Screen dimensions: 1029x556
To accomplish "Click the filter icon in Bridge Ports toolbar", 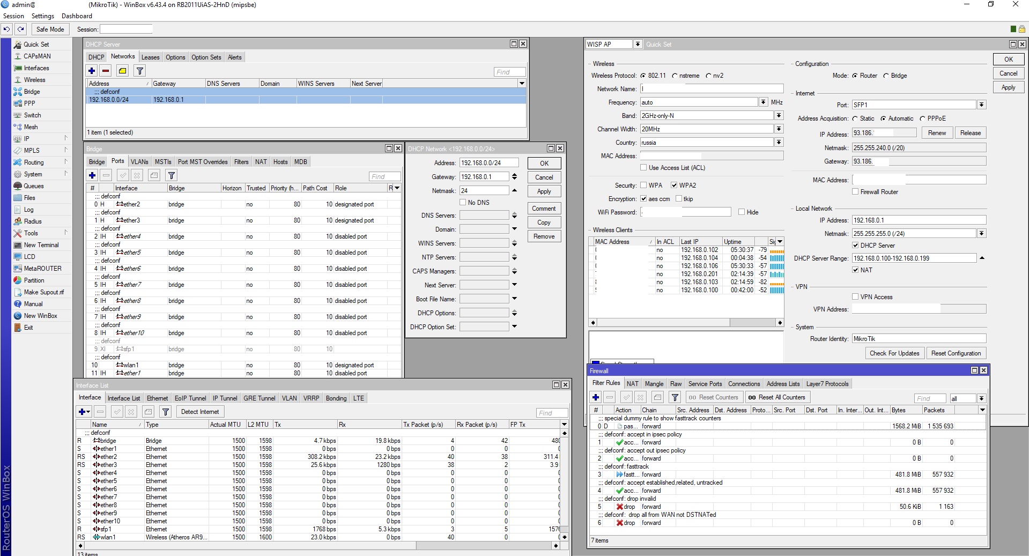I will click(171, 175).
